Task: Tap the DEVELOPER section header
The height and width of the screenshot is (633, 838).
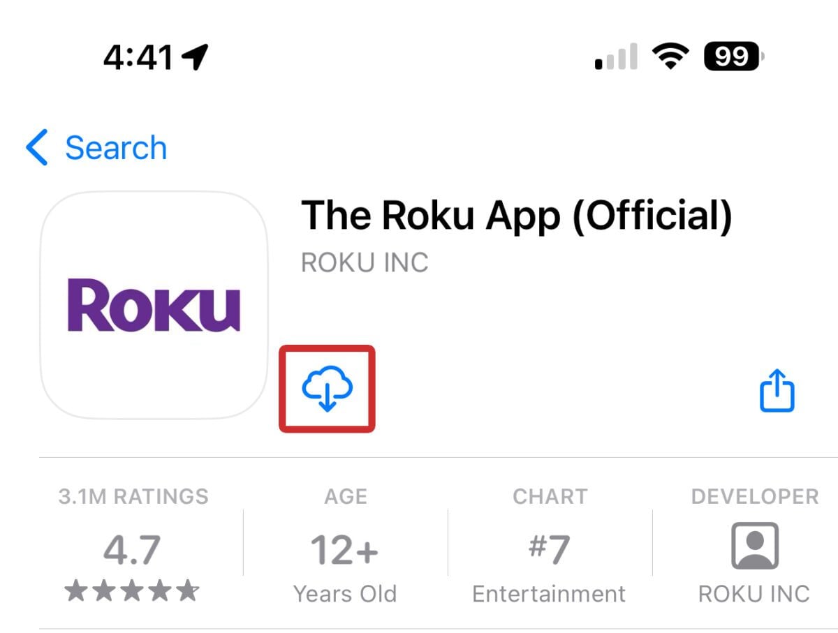Action: tap(754, 496)
